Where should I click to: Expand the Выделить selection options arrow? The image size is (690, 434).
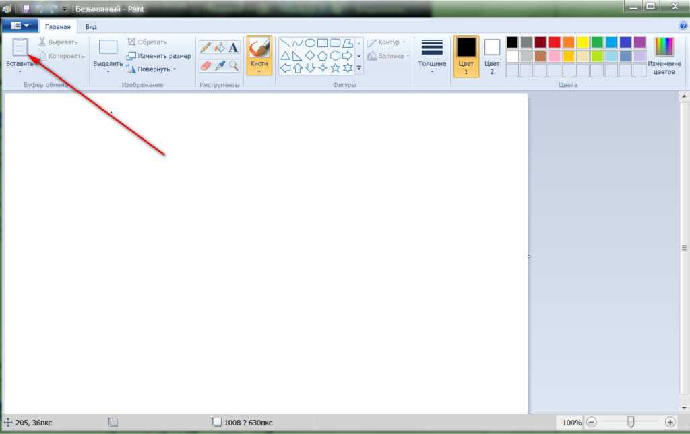click(108, 71)
